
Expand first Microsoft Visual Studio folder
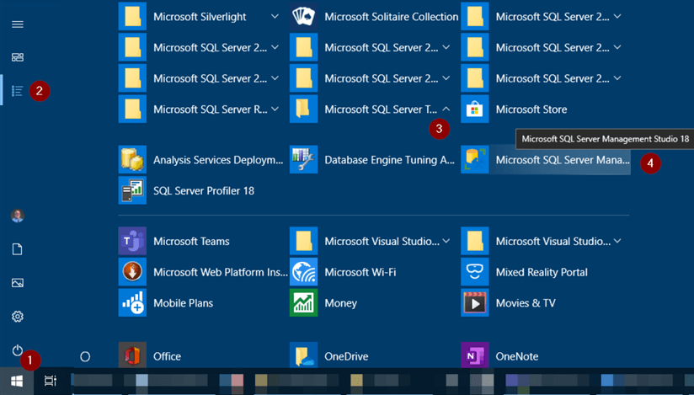(446, 242)
